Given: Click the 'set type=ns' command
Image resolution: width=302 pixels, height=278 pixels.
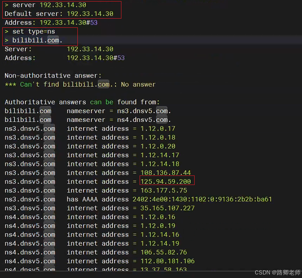Looking at the screenshot, I should (30, 31).
